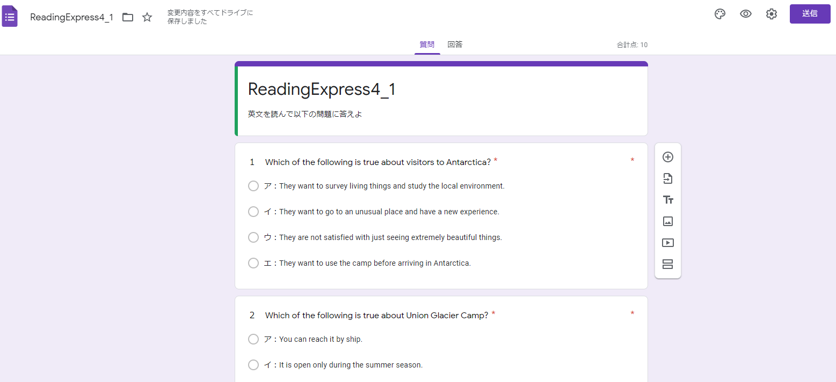Select option ア You can reach it by ship
Screen dimensions: 836x382
tap(253, 339)
